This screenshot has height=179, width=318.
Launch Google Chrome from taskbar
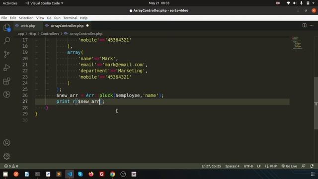[112, 174]
